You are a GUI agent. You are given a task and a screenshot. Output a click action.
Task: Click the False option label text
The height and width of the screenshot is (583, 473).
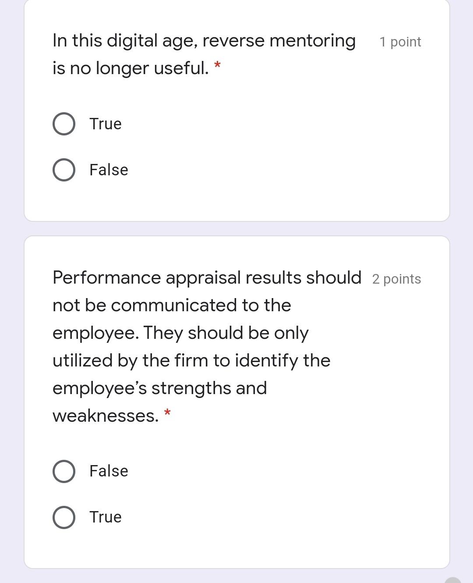[x=108, y=170]
